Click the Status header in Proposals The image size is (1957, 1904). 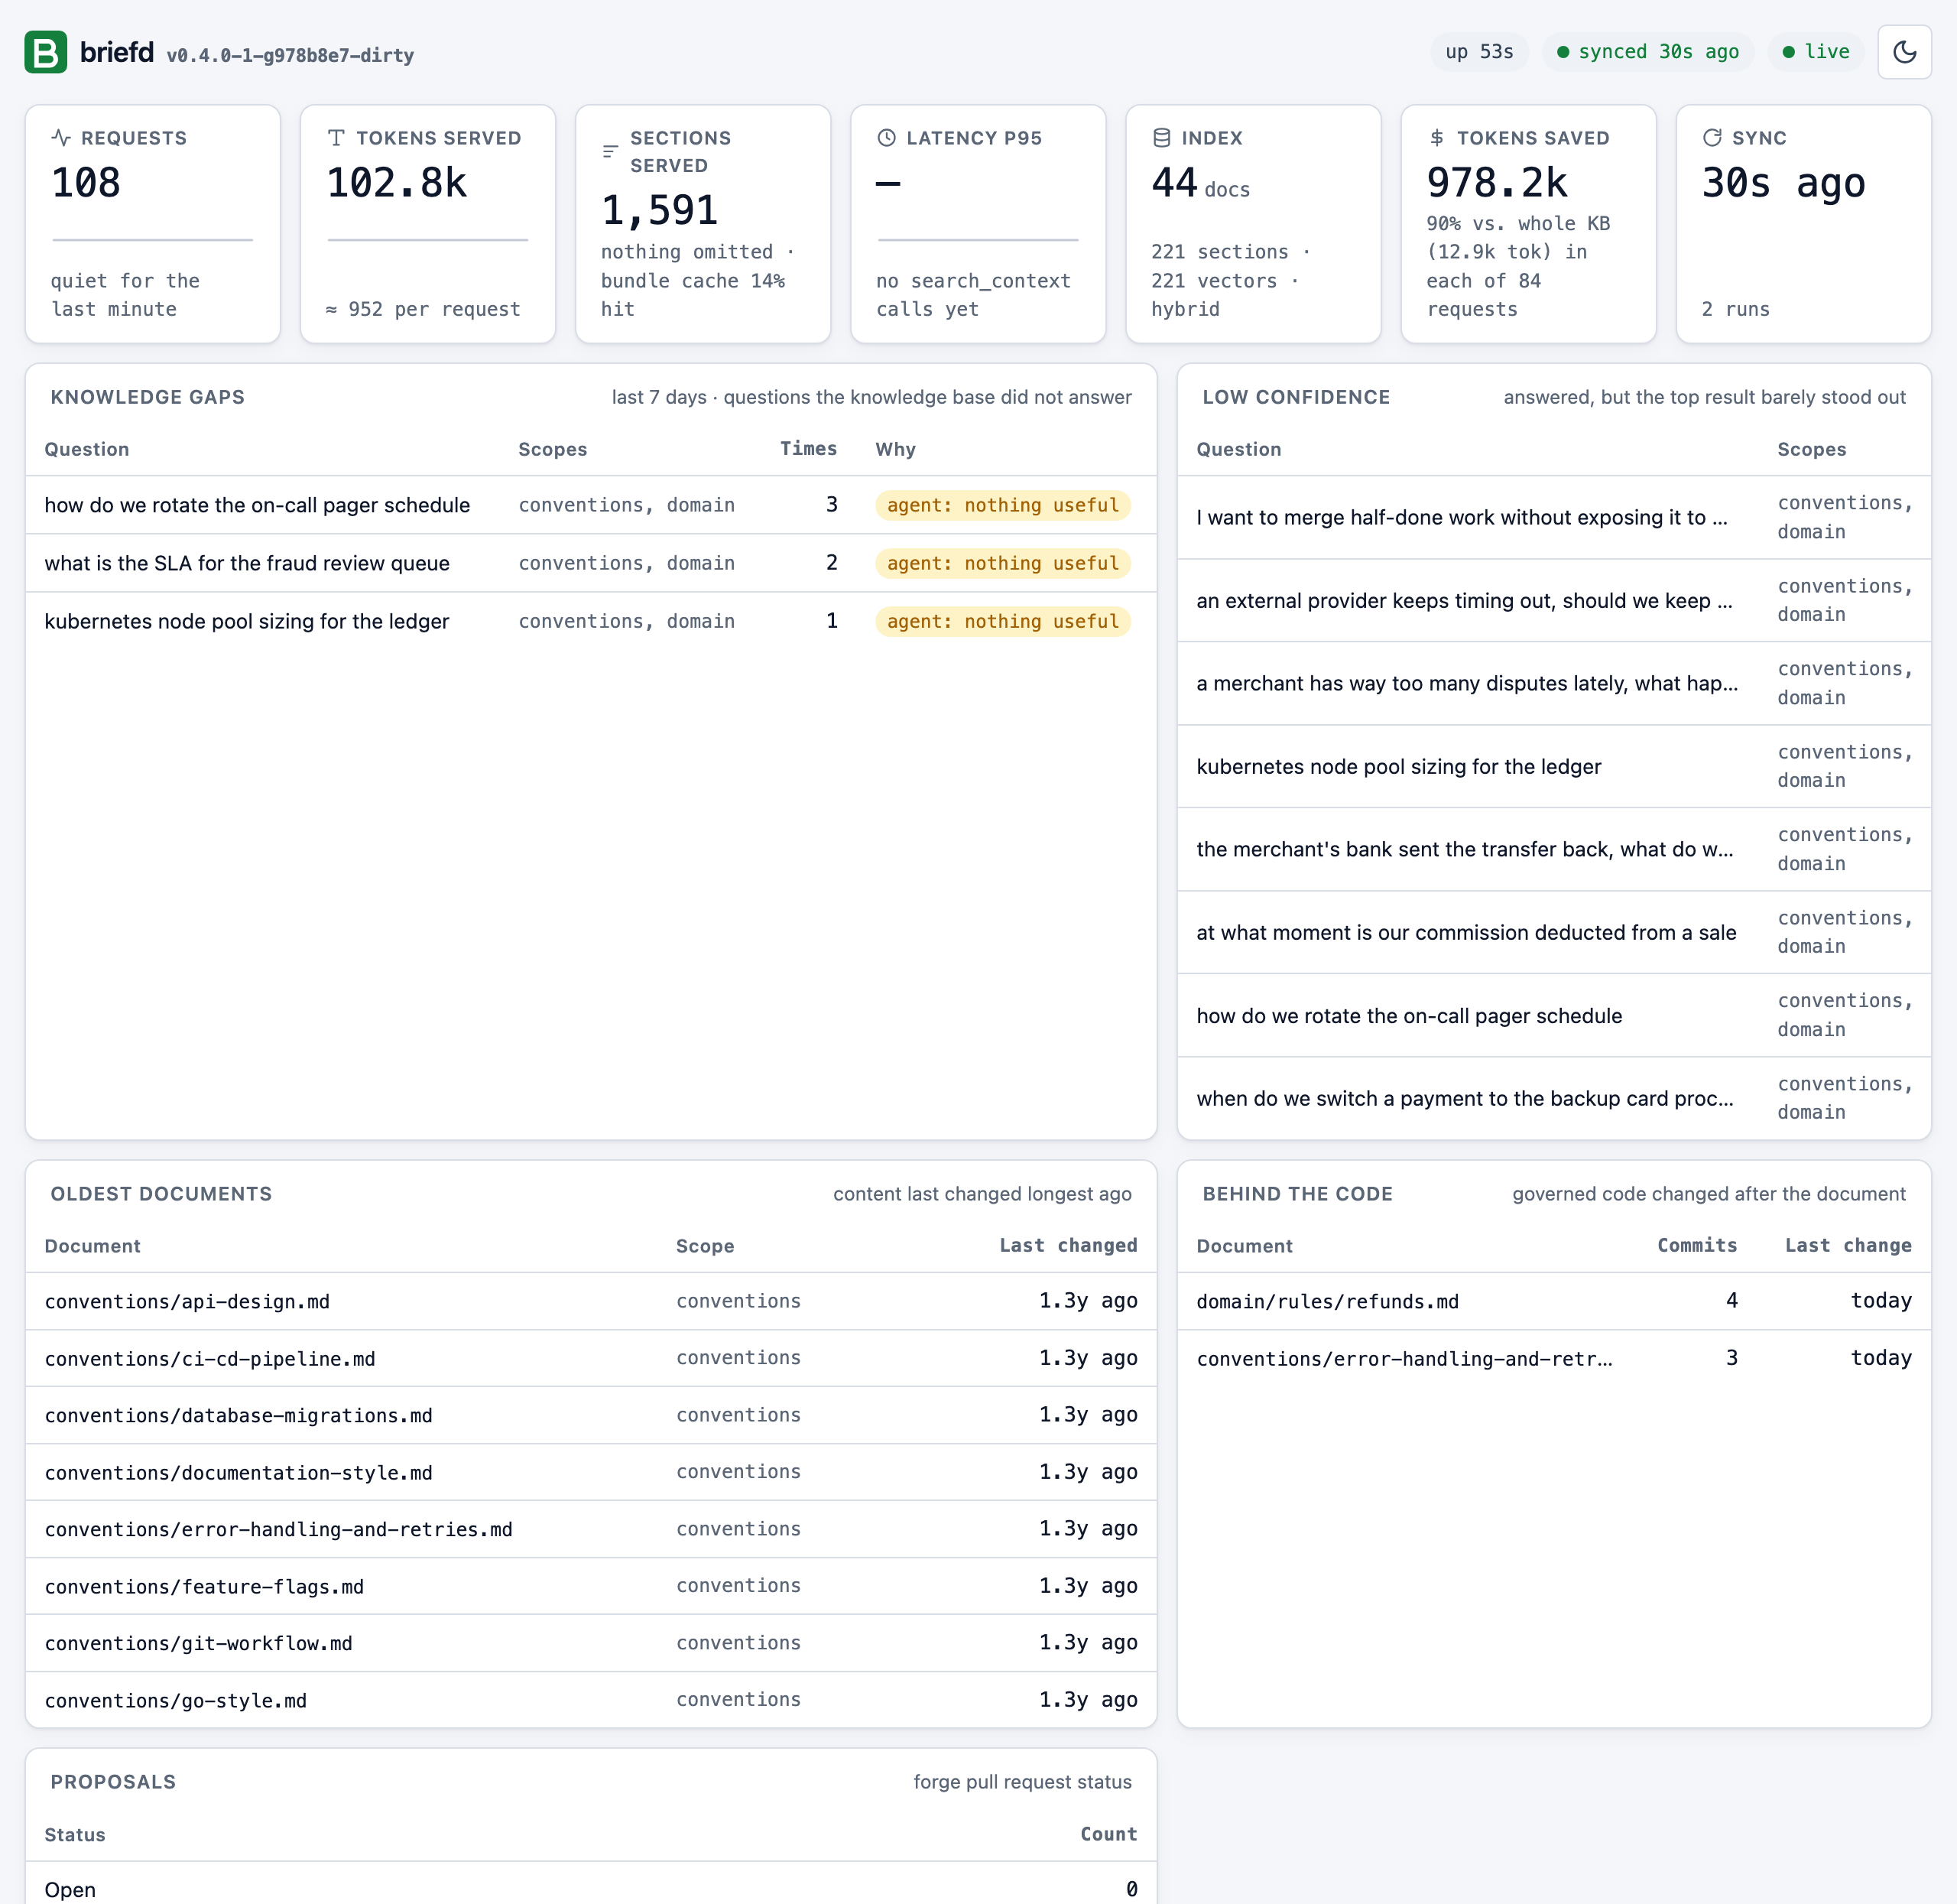click(x=75, y=1834)
